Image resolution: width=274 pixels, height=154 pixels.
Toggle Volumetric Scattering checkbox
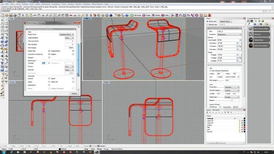point(49,54)
